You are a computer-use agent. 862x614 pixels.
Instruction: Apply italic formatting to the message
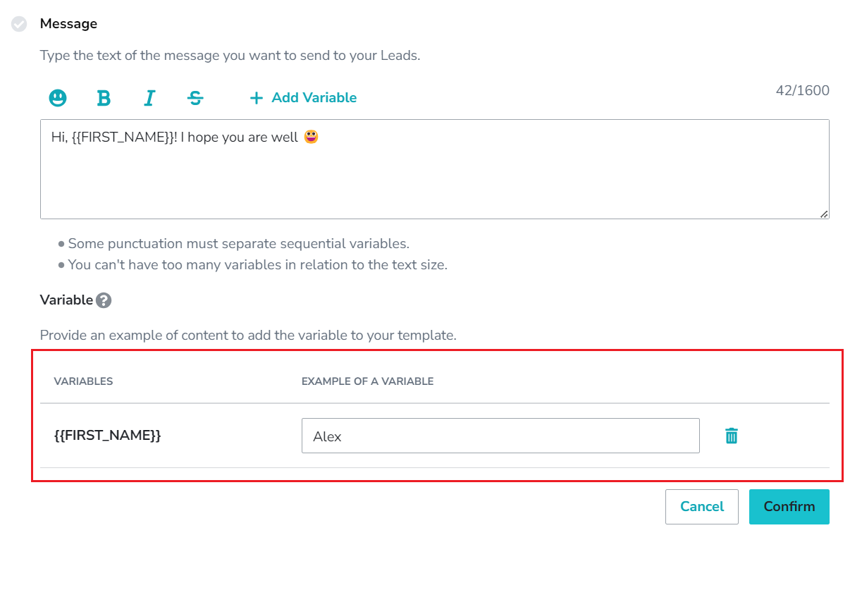pyautogui.click(x=149, y=98)
